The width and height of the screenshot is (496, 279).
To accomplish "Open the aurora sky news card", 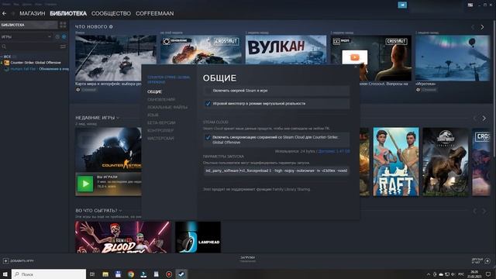I will pyautogui.click(x=453, y=58).
